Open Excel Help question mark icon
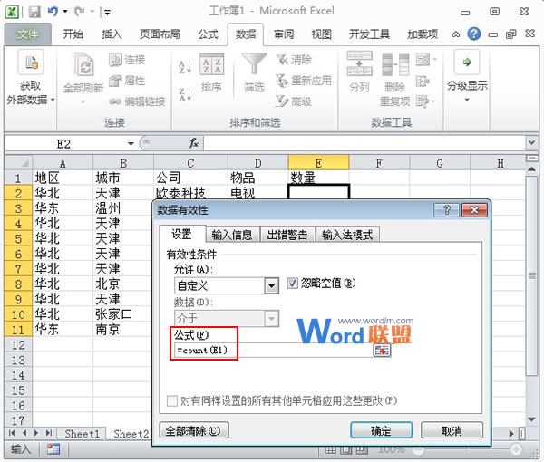Image resolution: width=544 pixels, height=462 pixels. click(x=473, y=34)
